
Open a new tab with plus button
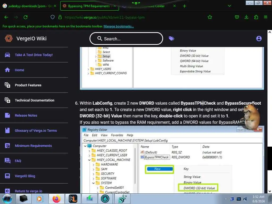click(x=184, y=6)
